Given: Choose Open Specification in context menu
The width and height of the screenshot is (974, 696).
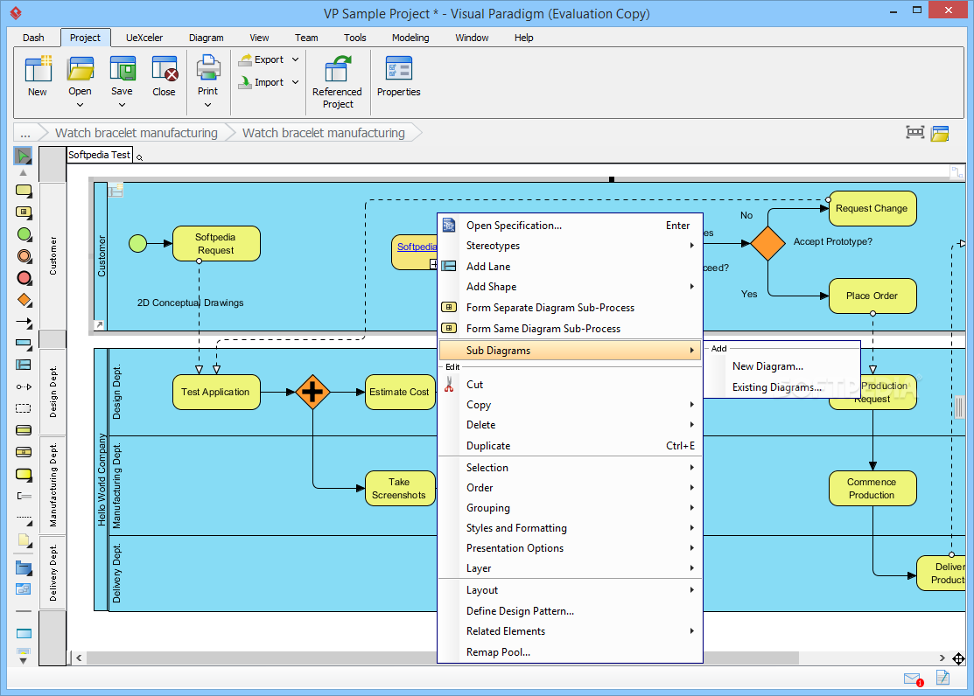Looking at the screenshot, I should pyautogui.click(x=571, y=226).
